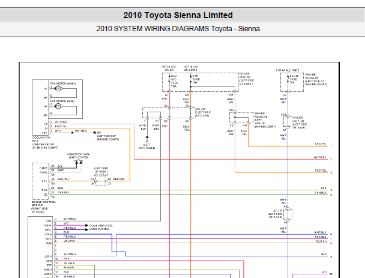Viewport: 365px width, 278px height.
Task: Click the 'J/C J38 (LEFT SIDE OF DASH)' label
Action: (204, 112)
